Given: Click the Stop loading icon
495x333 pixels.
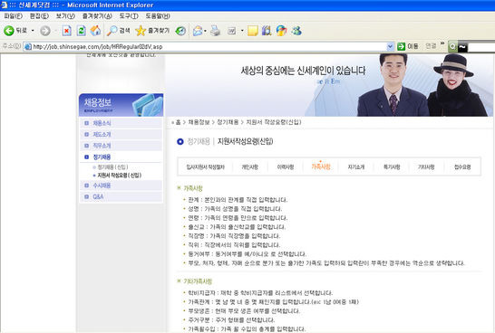Looking at the screenshot, I should click(x=66, y=31).
